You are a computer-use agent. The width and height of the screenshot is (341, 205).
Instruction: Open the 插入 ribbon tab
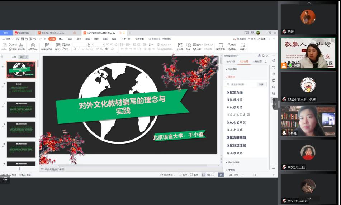tap(61, 39)
